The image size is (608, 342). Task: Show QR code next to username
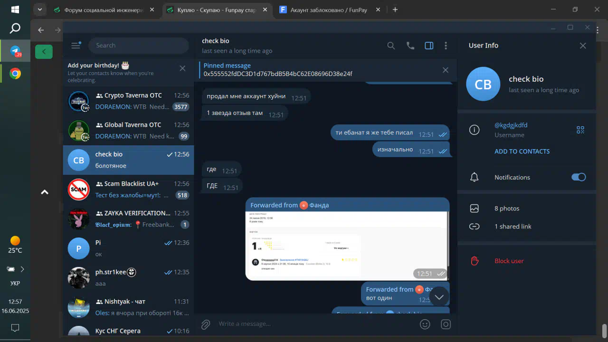click(x=580, y=130)
